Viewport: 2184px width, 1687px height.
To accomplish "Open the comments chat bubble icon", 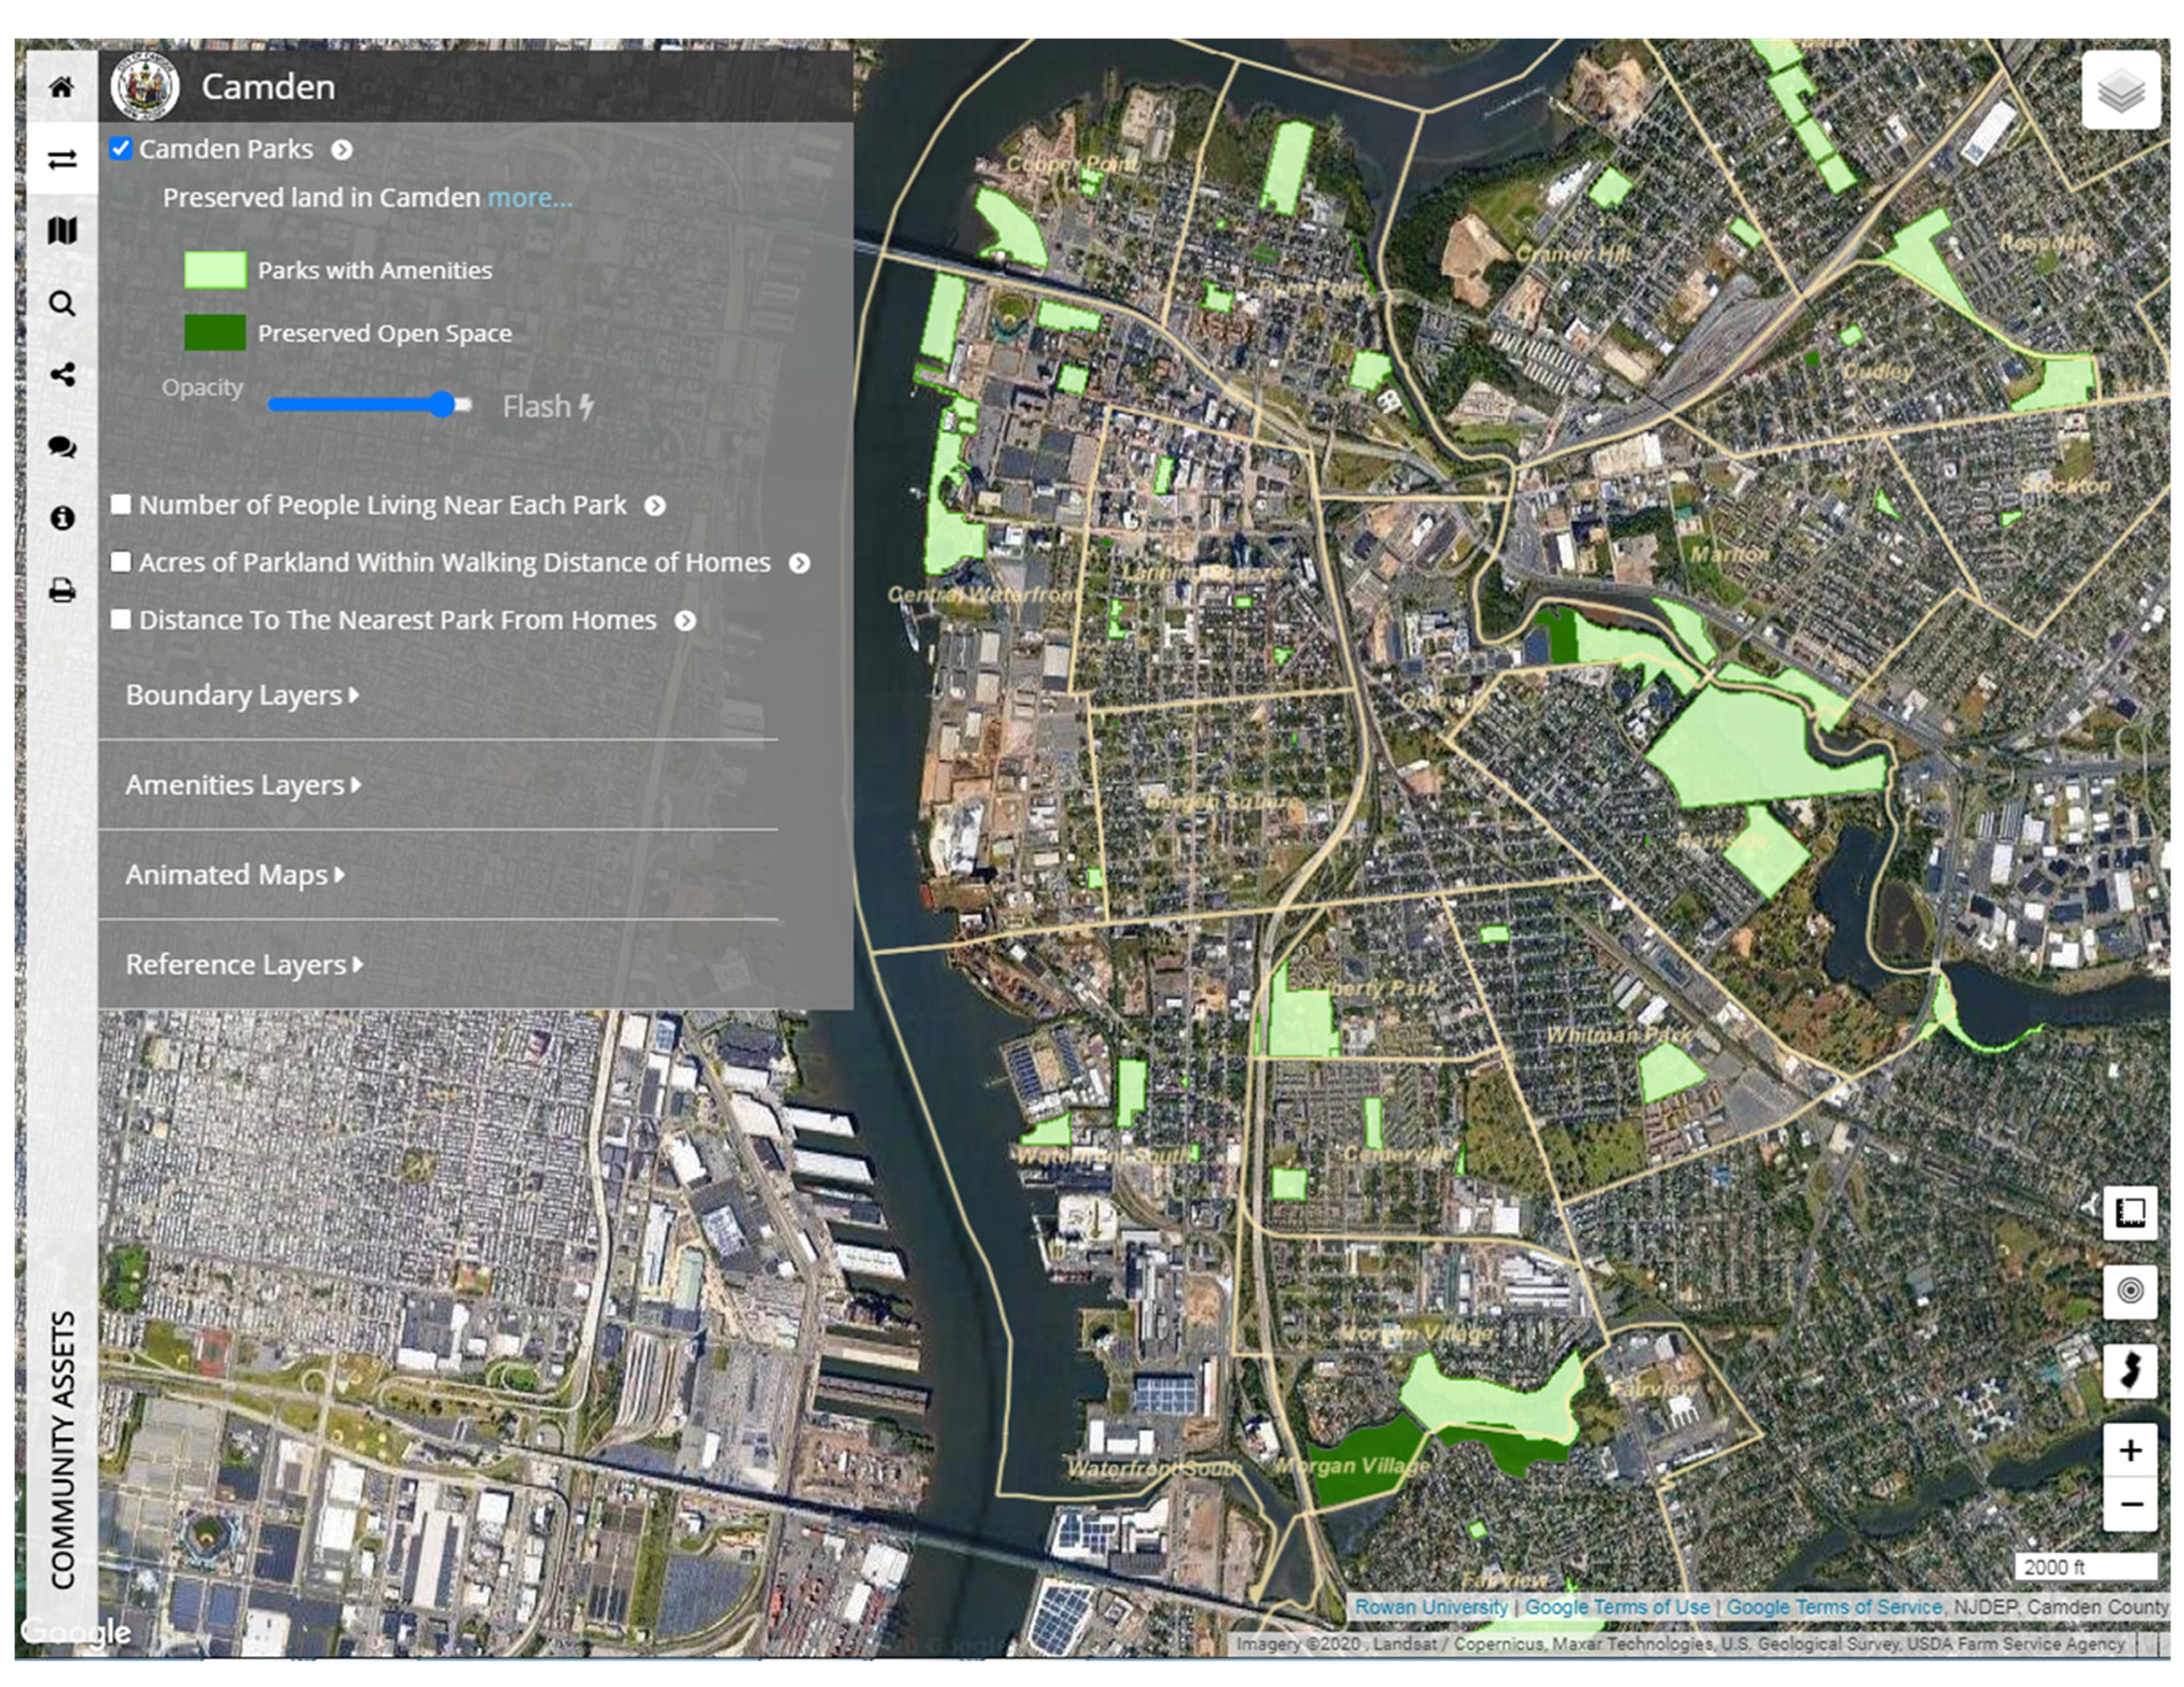I will (61, 447).
